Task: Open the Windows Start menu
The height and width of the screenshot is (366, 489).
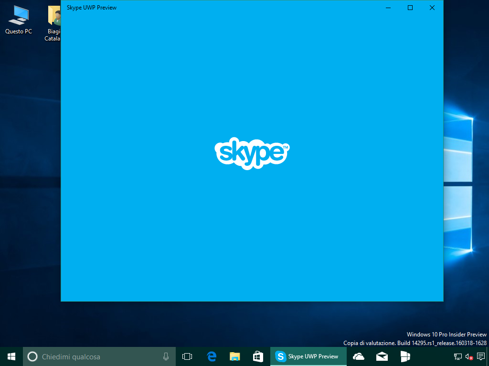Action: coord(11,356)
